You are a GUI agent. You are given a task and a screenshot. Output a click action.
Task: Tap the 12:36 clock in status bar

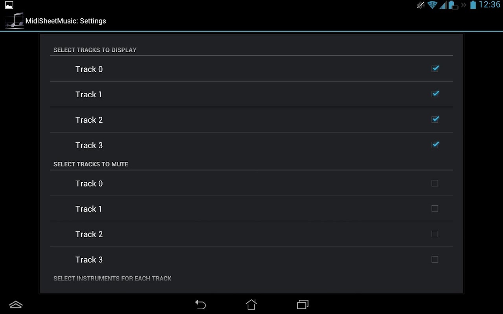(x=490, y=5)
